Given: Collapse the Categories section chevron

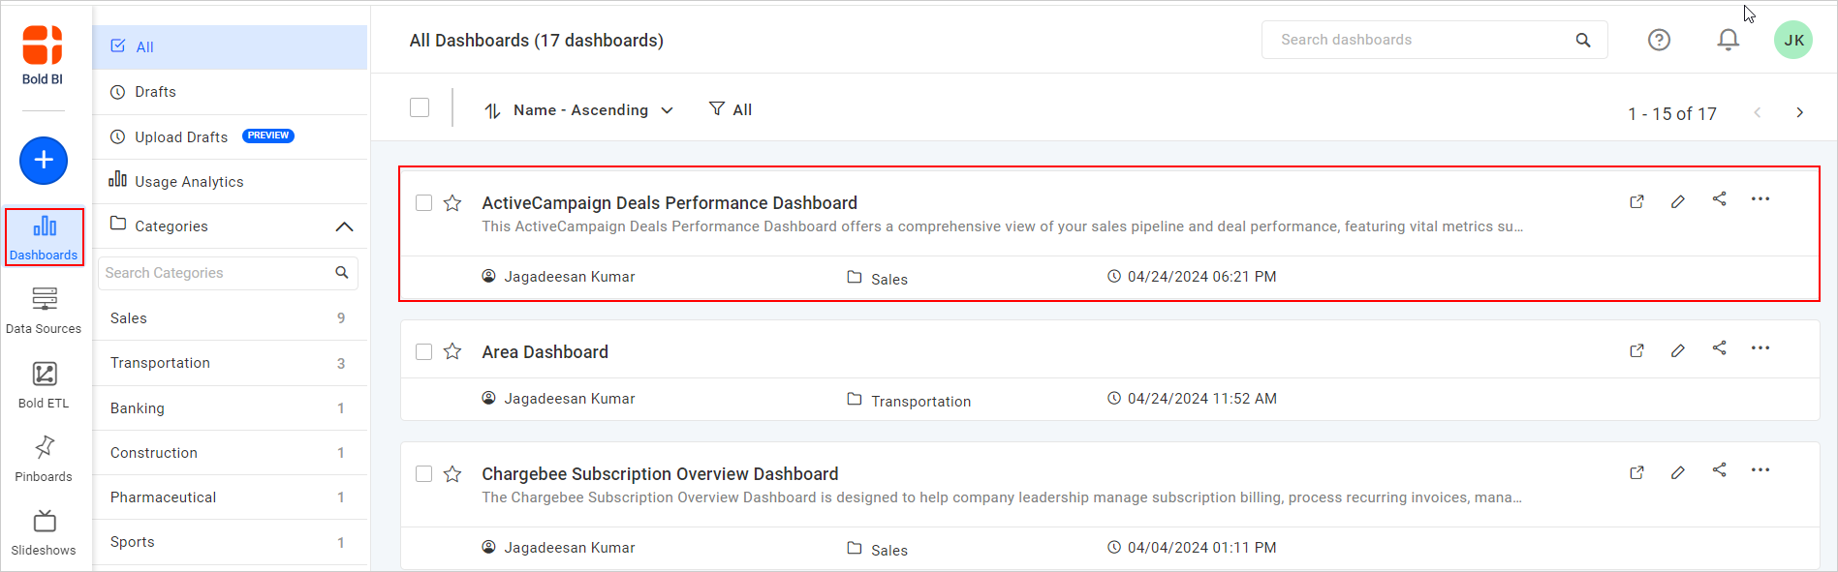Looking at the screenshot, I should tap(344, 226).
